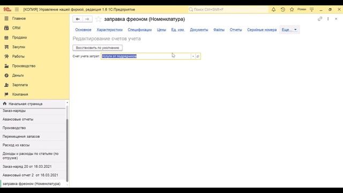343x193 pixels.
Task: Switch to Перемещения запасов open window
Action: click(x=33, y=136)
